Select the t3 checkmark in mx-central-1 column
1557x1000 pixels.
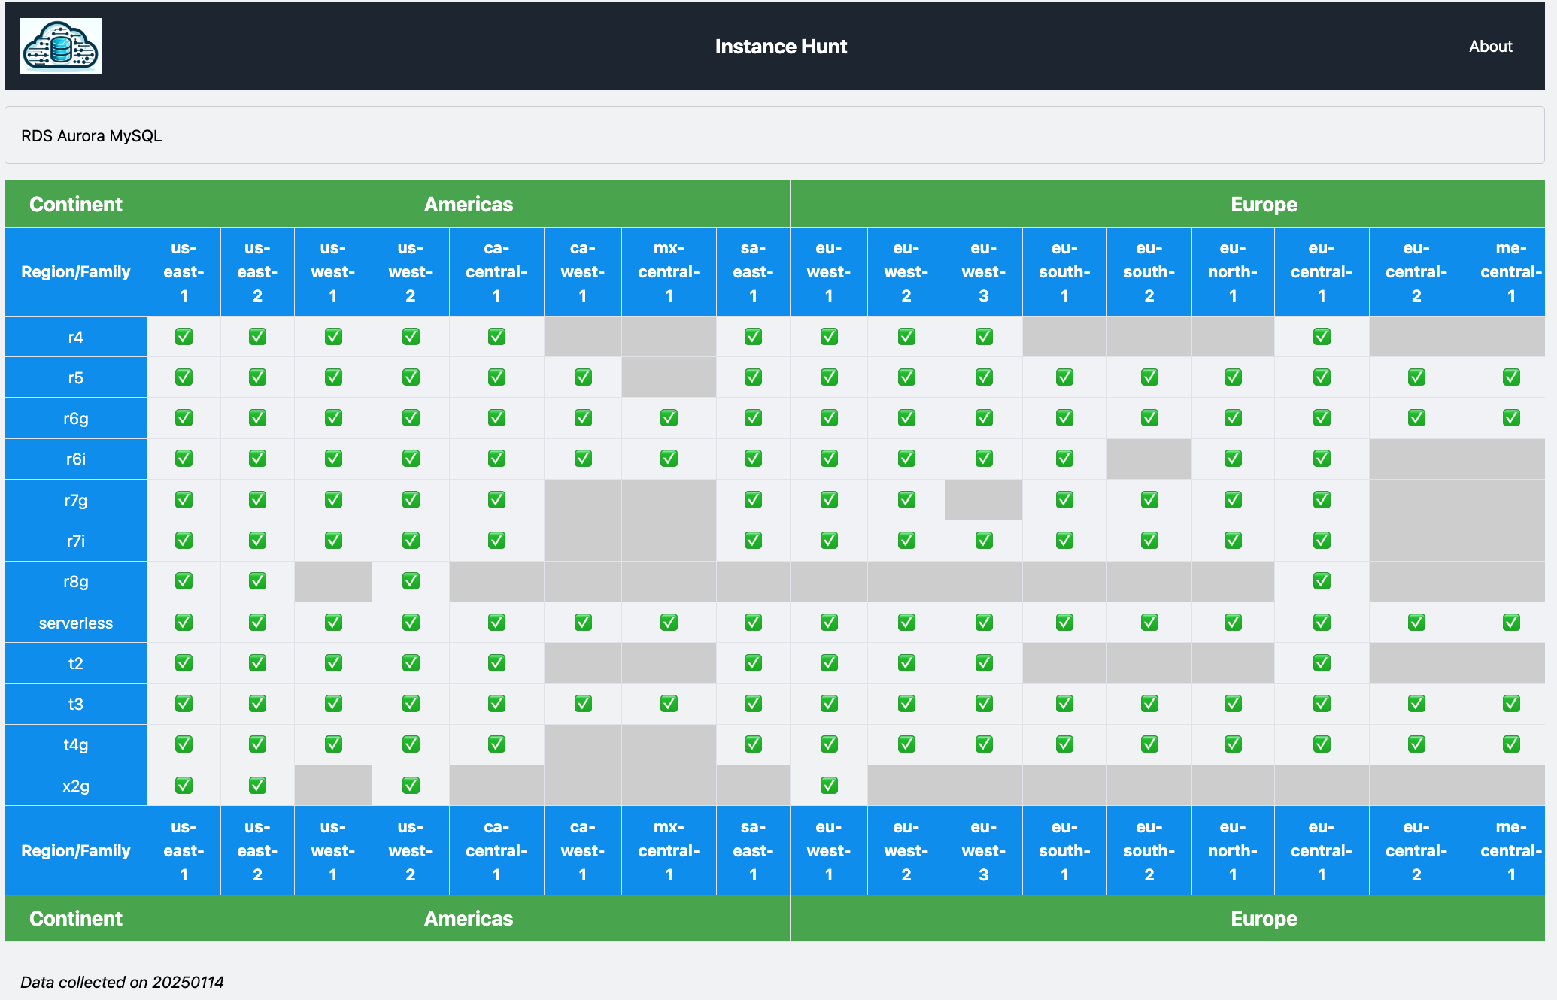tap(669, 704)
